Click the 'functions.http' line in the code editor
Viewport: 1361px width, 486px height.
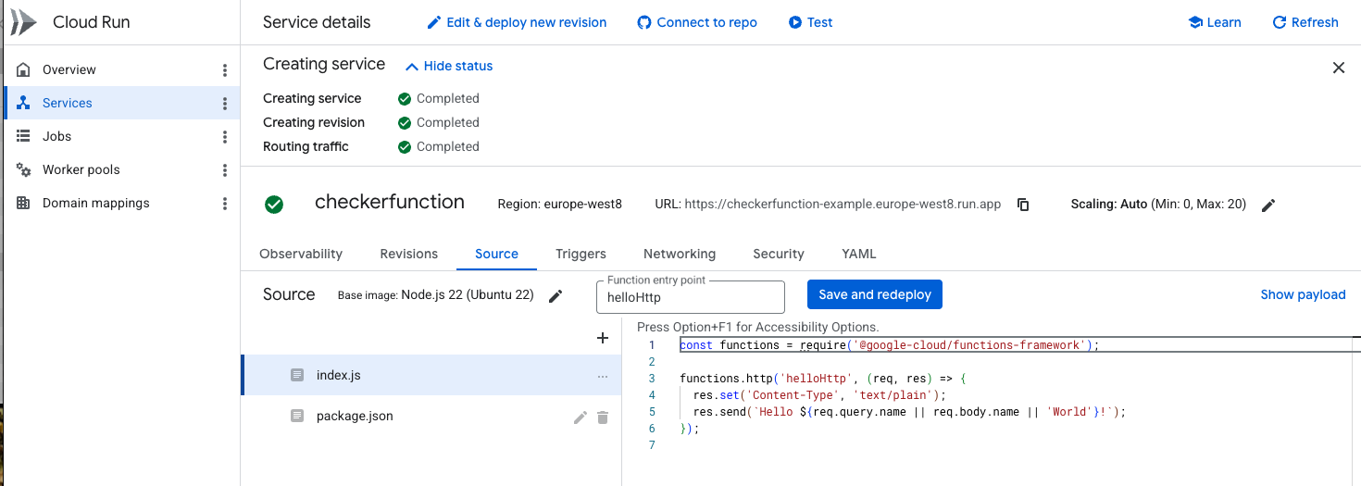click(x=822, y=379)
